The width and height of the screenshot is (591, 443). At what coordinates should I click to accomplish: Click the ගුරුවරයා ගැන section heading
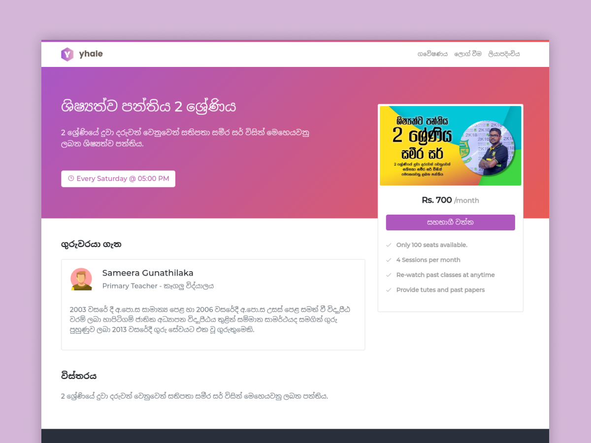[x=91, y=244]
